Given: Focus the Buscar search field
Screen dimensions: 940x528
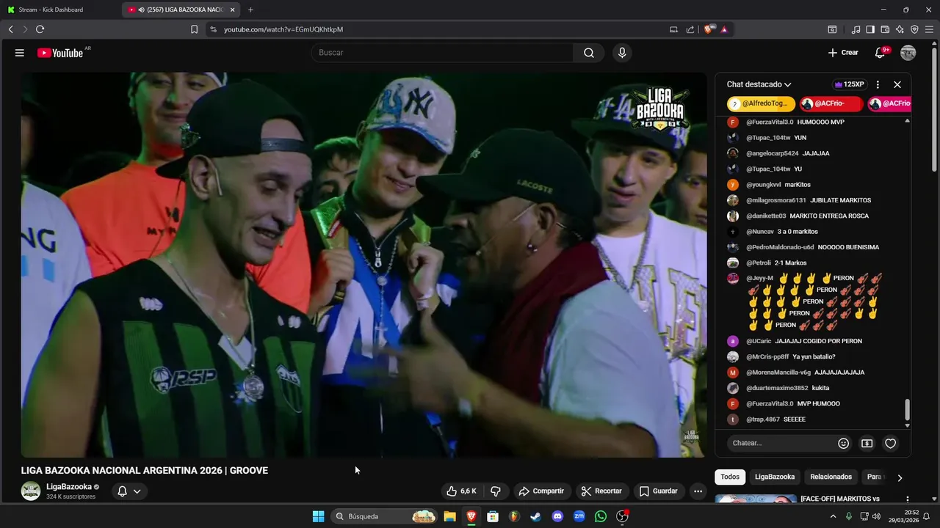Looking at the screenshot, I should 442,53.
